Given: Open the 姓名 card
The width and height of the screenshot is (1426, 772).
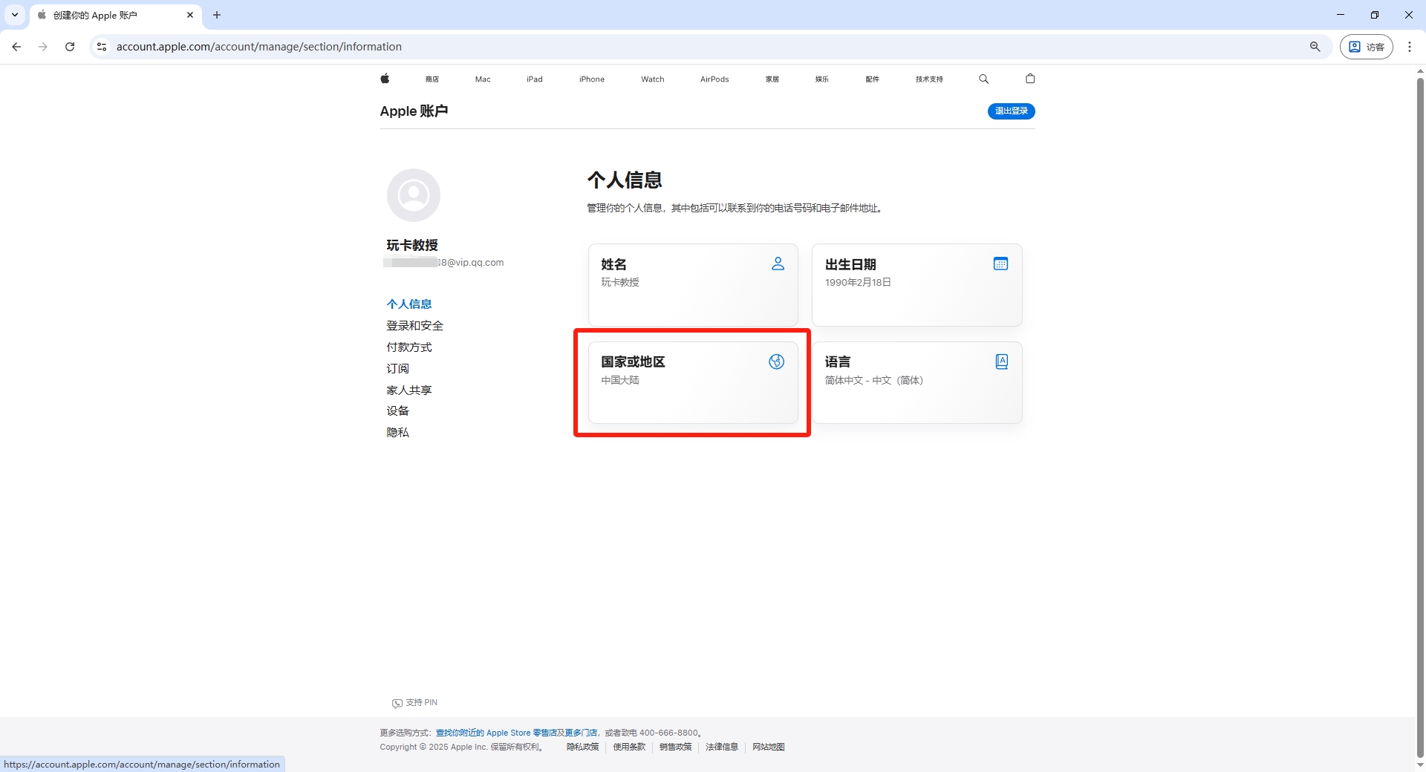Looking at the screenshot, I should 693,284.
